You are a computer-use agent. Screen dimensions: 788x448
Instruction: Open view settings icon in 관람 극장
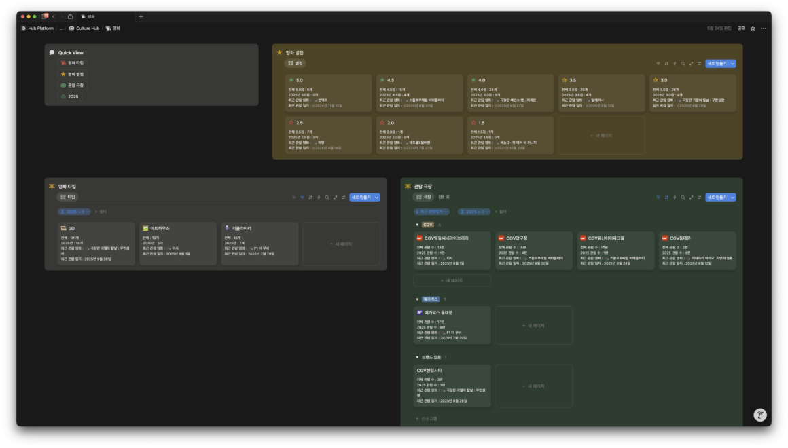699,198
